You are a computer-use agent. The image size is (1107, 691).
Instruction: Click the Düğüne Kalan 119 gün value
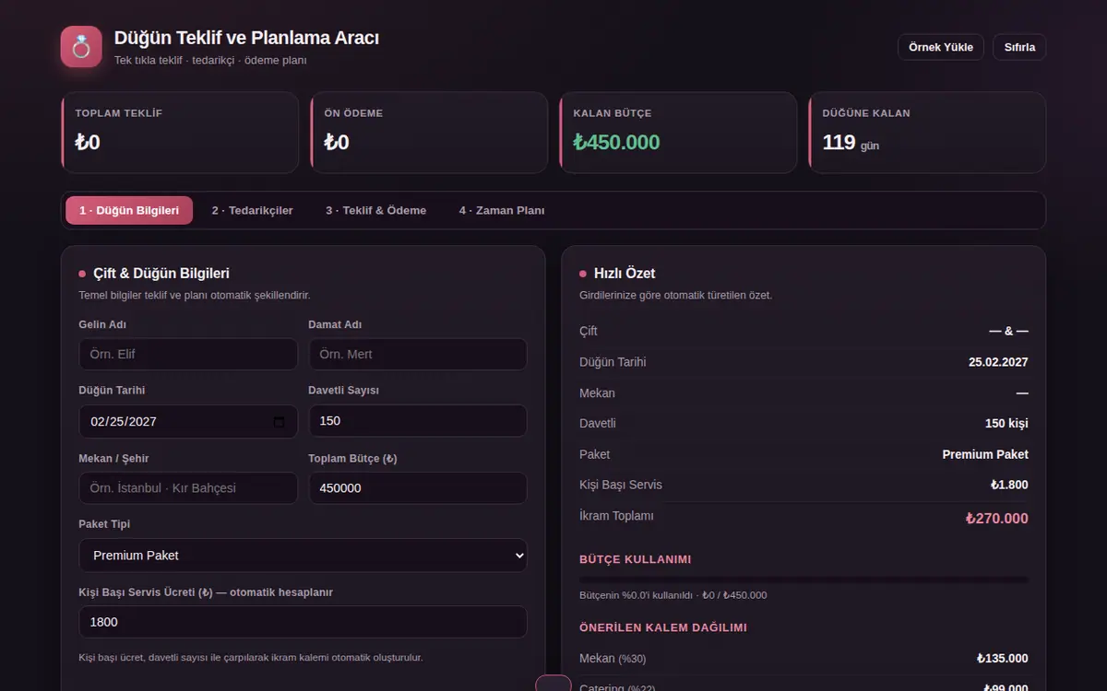click(851, 143)
